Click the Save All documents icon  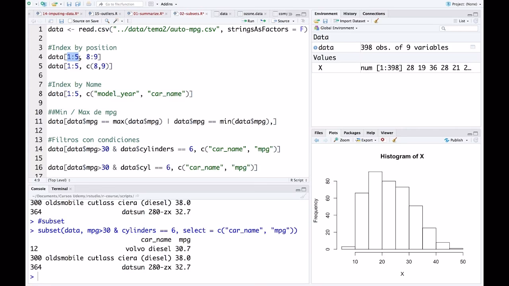[78, 4]
